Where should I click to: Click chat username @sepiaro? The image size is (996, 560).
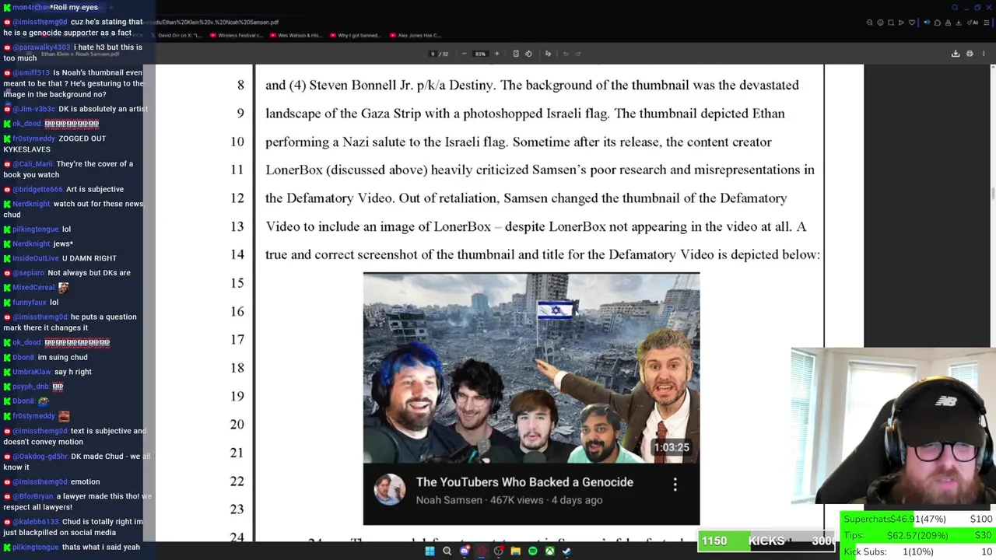point(29,273)
